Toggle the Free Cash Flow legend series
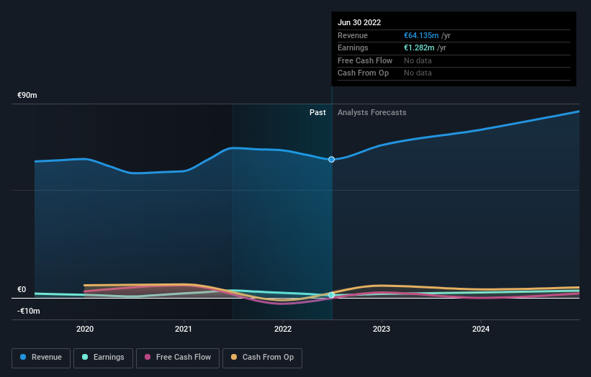 [x=178, y=358]
